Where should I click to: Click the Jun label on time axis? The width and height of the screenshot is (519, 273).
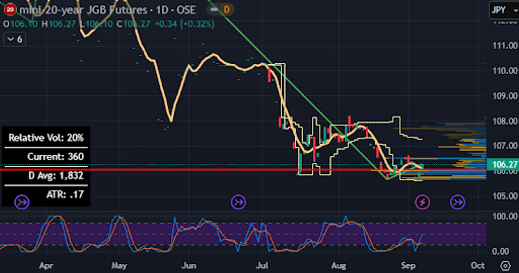[189, 265]
